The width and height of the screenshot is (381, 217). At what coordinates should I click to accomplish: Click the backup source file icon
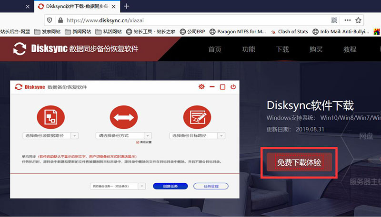pyautogui.click(x=50, y=117)
